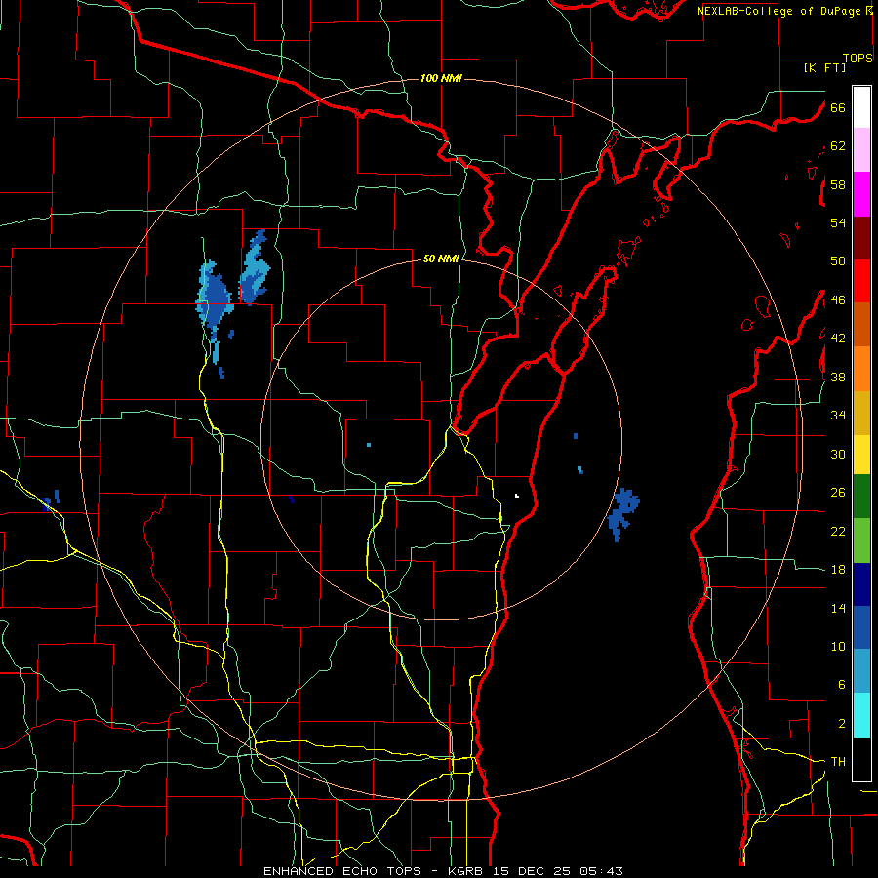Click the white swatch on the tops scale
The width and height of the screenshot is (878, 878).
click(861, 107)
